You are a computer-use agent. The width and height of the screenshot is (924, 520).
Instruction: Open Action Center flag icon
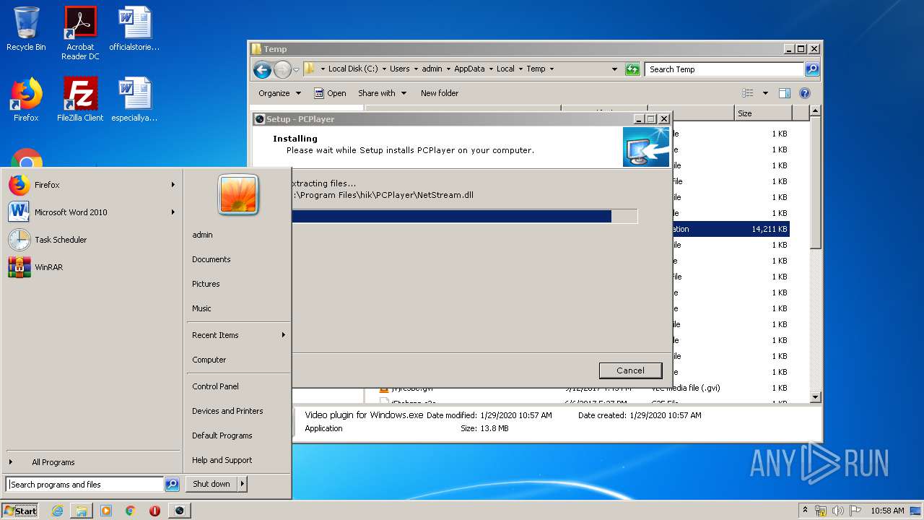point(855,511)
